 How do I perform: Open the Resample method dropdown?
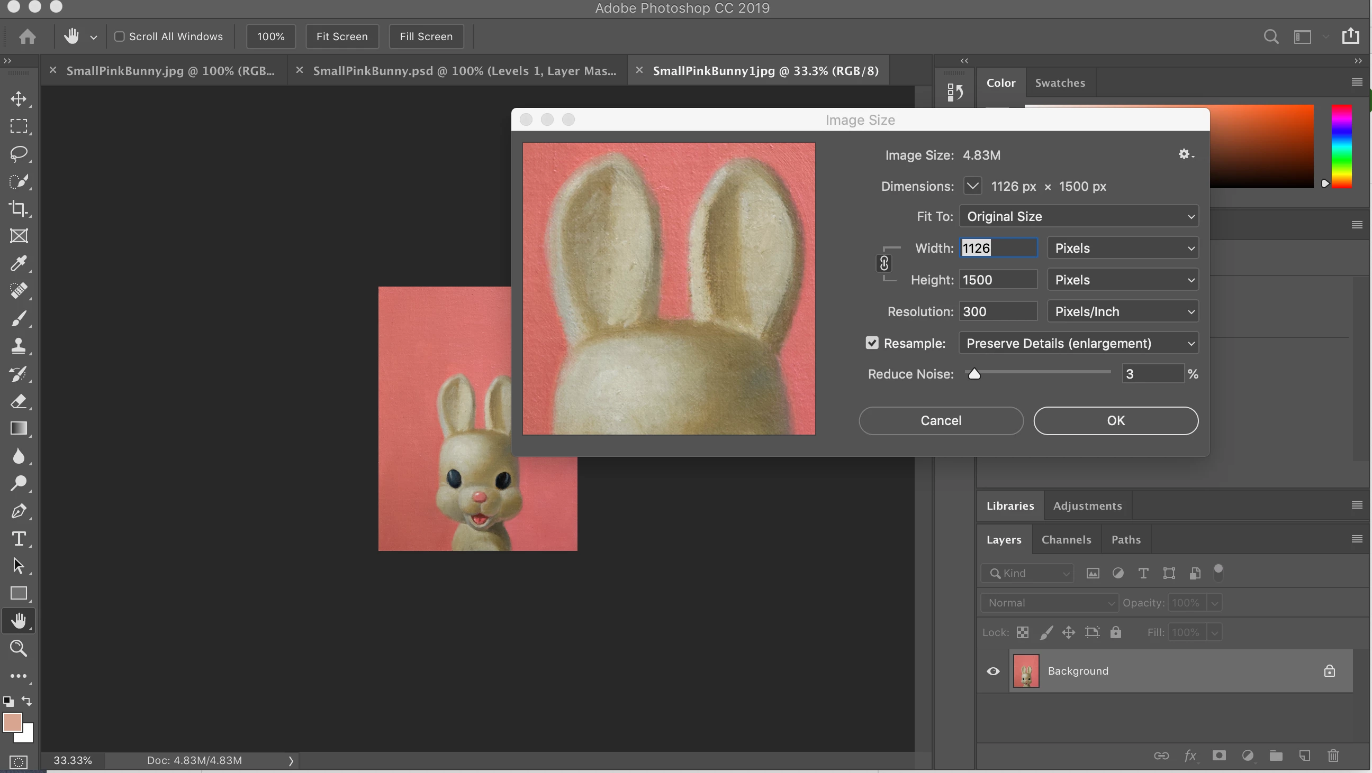coord(1079,343)
